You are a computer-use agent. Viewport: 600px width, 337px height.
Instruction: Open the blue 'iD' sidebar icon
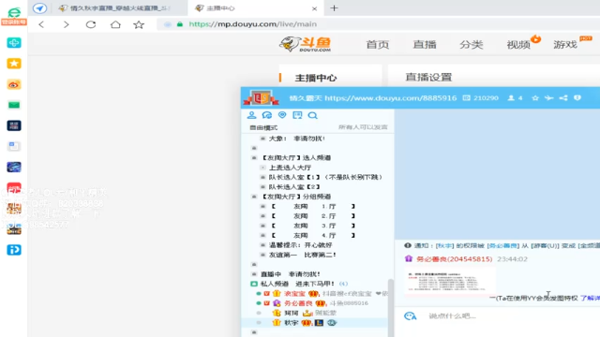click(x=14, y=250)
